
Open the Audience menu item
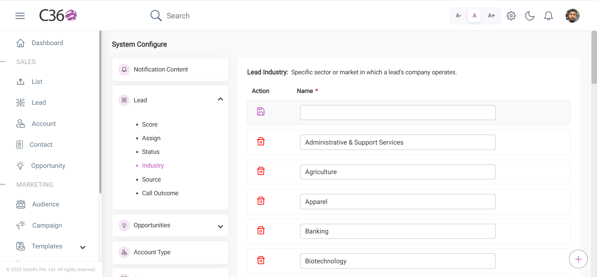46,204
